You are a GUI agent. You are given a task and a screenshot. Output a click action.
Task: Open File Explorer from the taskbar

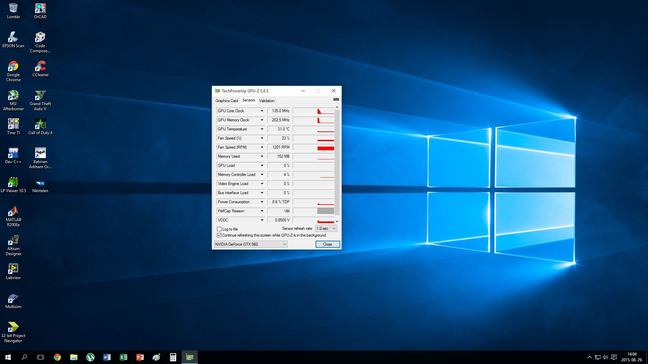pos(74,357)
